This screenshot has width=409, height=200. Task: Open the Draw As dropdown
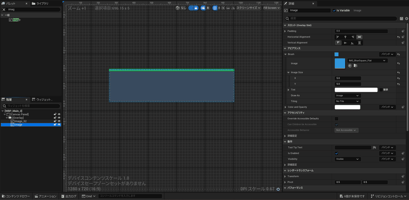[348, 96]
